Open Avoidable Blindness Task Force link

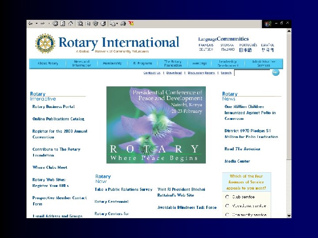coord(187,208)
